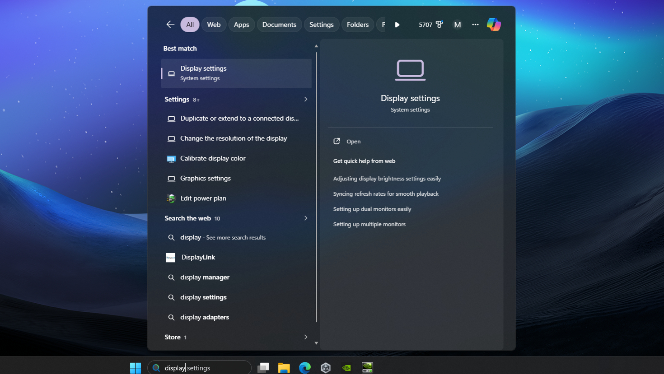Launch Unity Hub from the taskbar

326,367
